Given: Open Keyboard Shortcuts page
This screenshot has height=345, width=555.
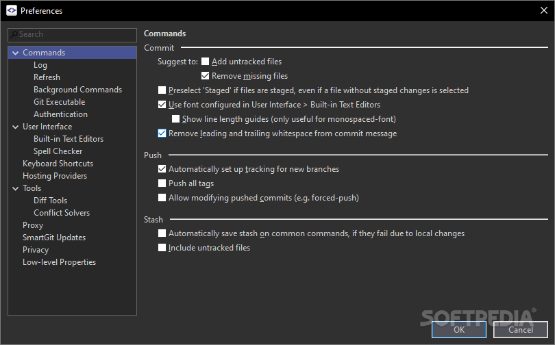Looking at the screenshot, I should point(58,164).
